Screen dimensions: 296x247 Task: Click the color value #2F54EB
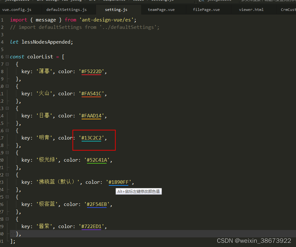tap(97, 204)
